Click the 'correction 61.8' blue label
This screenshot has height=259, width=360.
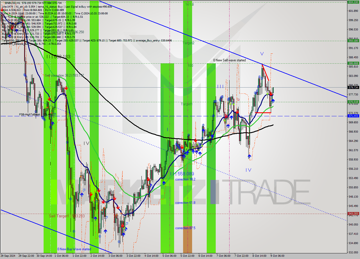(x=185, y=203)
